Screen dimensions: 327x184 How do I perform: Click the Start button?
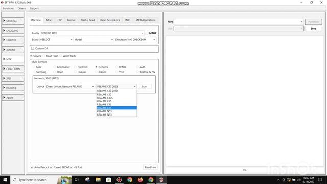(145, 86)
